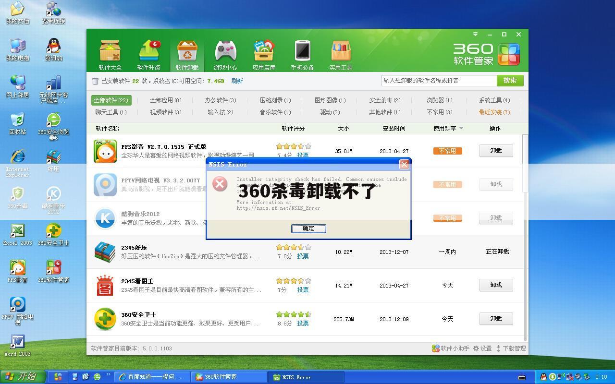Launch 360安全浏览器6 desktop icon
This screenshot has width=615, height=384.
pyautogui.click(x=53, y=126)
